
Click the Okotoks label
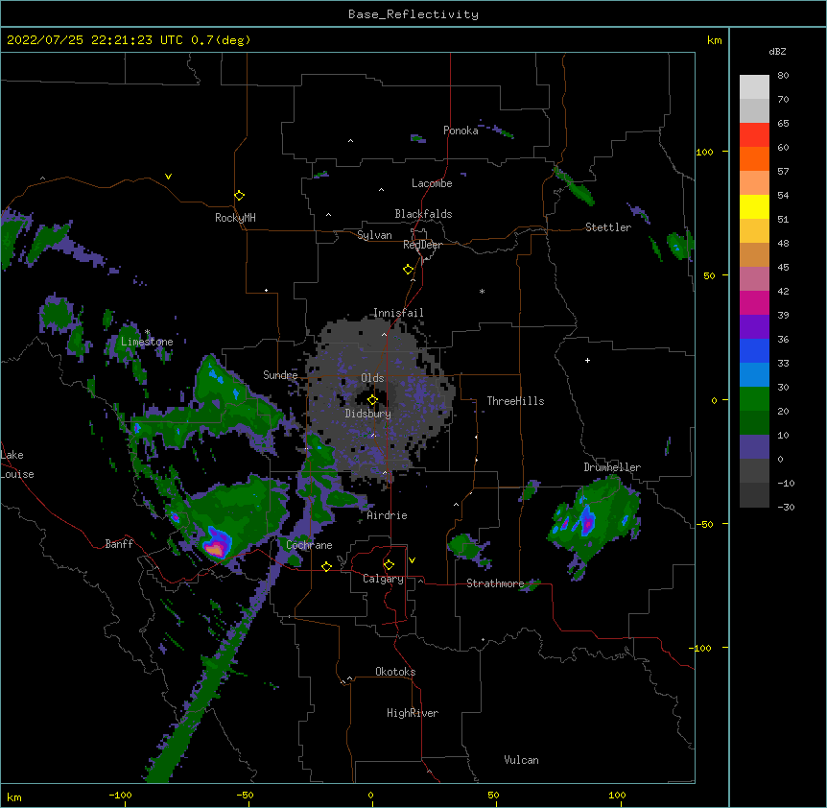tap(395, 672)
